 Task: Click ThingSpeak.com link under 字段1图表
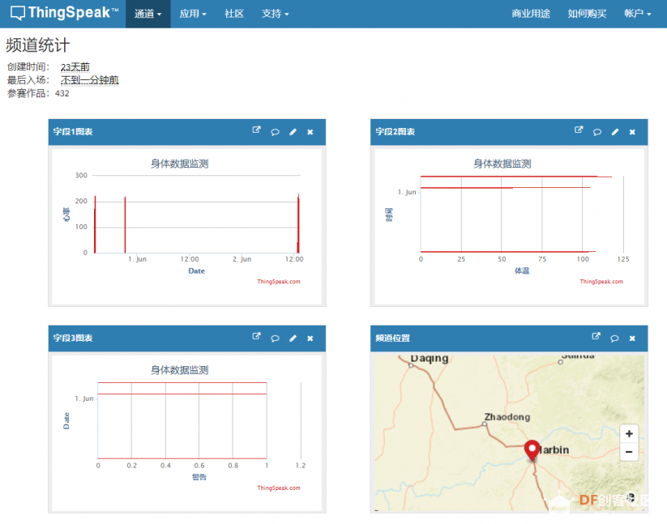(x=279, y=282)
